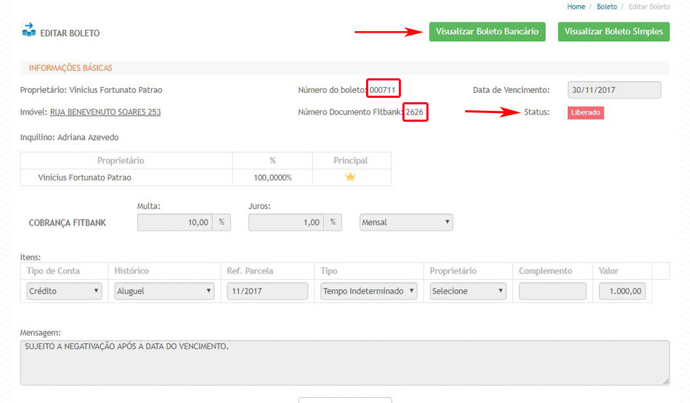690x403 pixels.
Task: Click Visualizar Boleto Simples button
Action: [613, 32]
